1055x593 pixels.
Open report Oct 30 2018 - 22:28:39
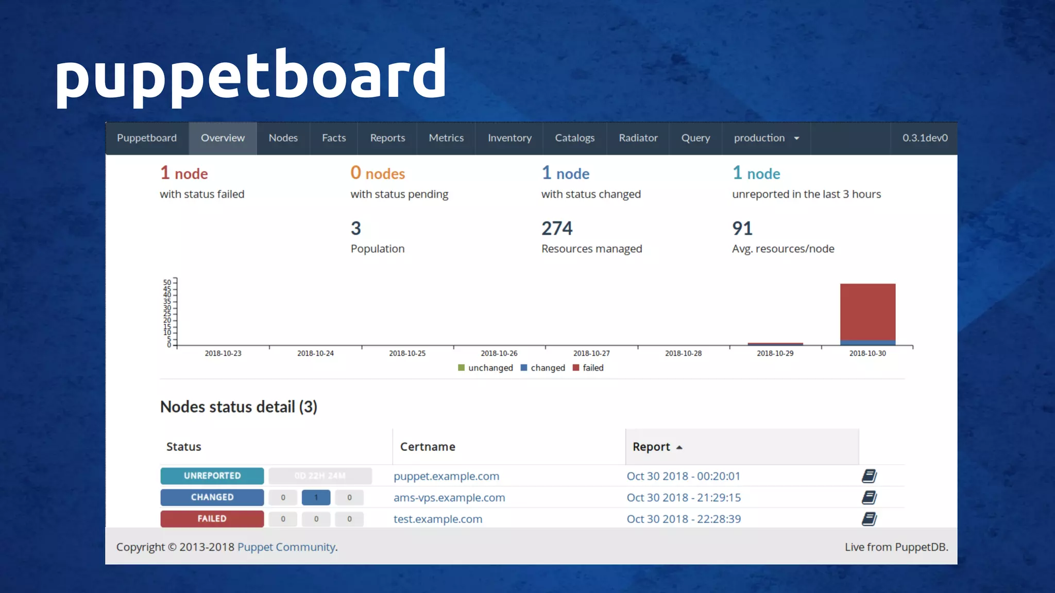684,519
